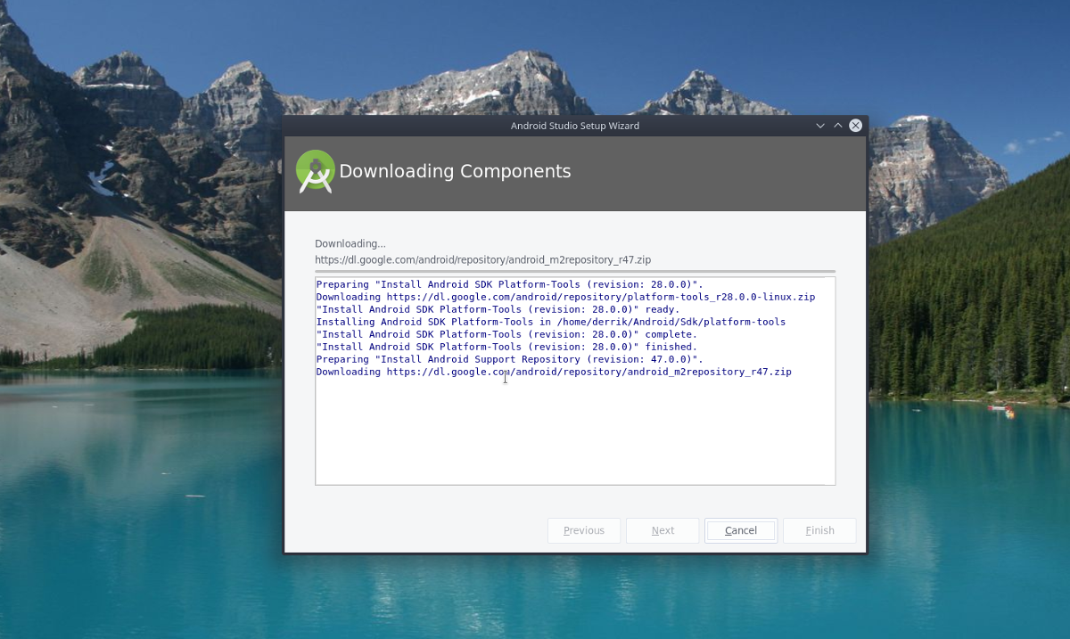
Task: Click the Android Studio Setup Wizard title
Action: point(575,126)
